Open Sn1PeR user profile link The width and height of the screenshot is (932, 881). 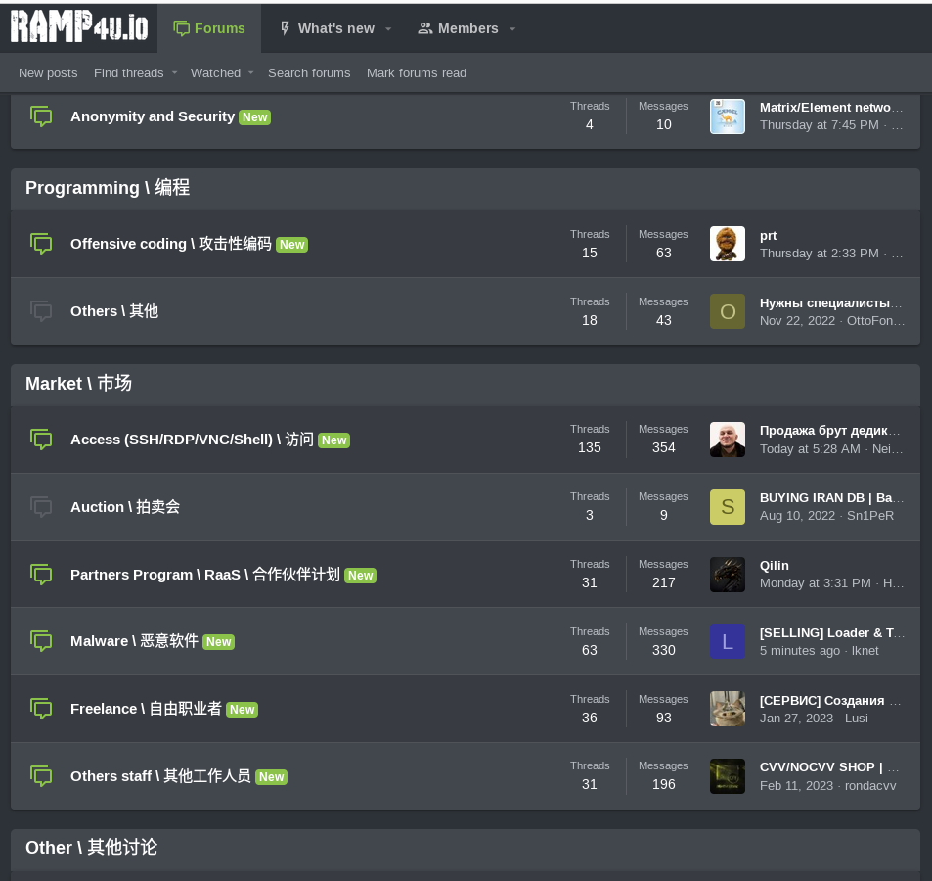(x=870, y=516)
